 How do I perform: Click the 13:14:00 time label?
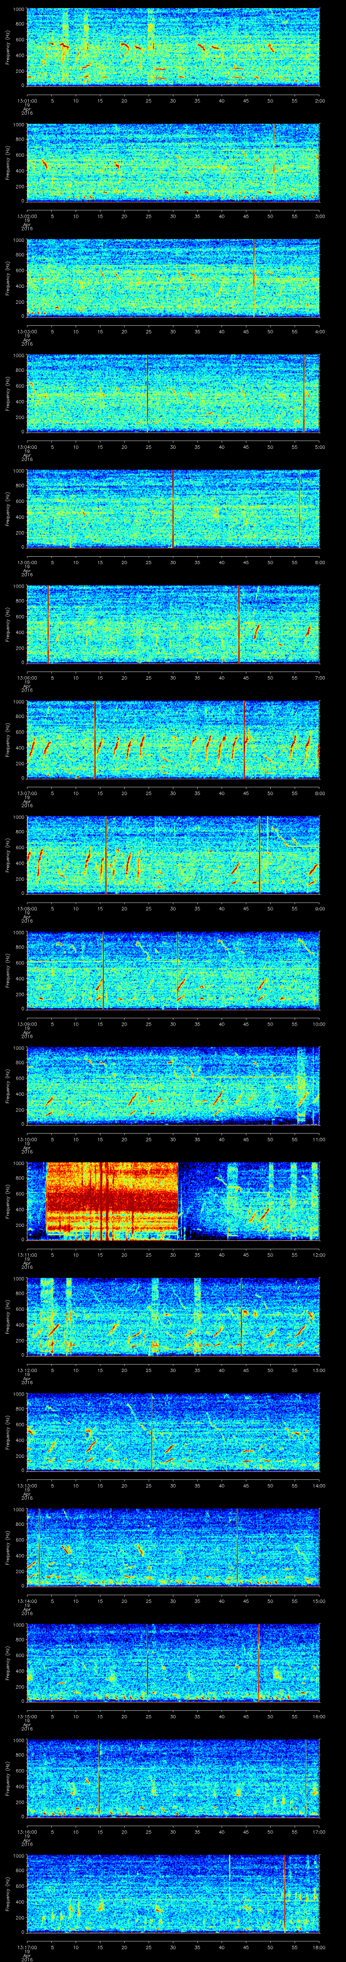click(27, 1600)
